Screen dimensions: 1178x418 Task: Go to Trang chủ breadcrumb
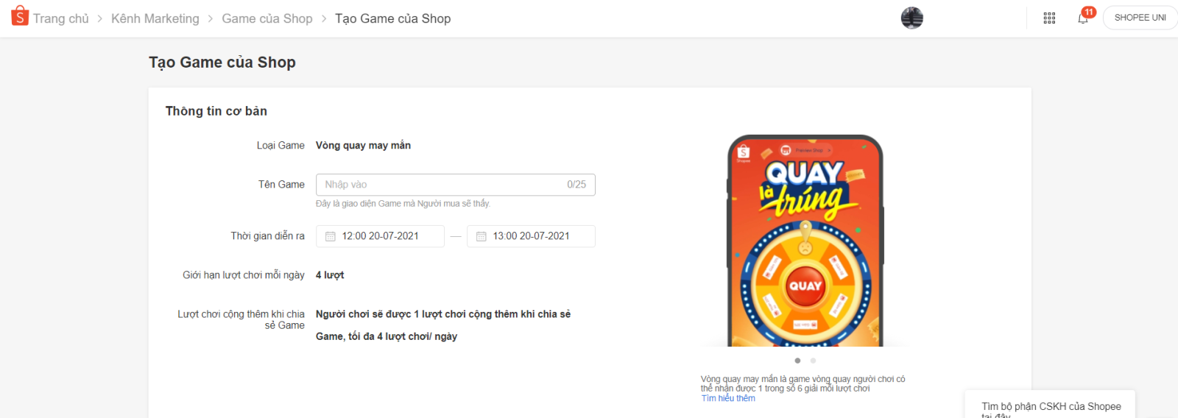[60, 18]
